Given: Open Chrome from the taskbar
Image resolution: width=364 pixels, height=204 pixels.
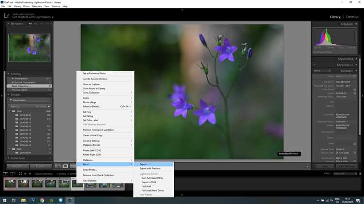Looking at the screenshot, I should 42,200.
